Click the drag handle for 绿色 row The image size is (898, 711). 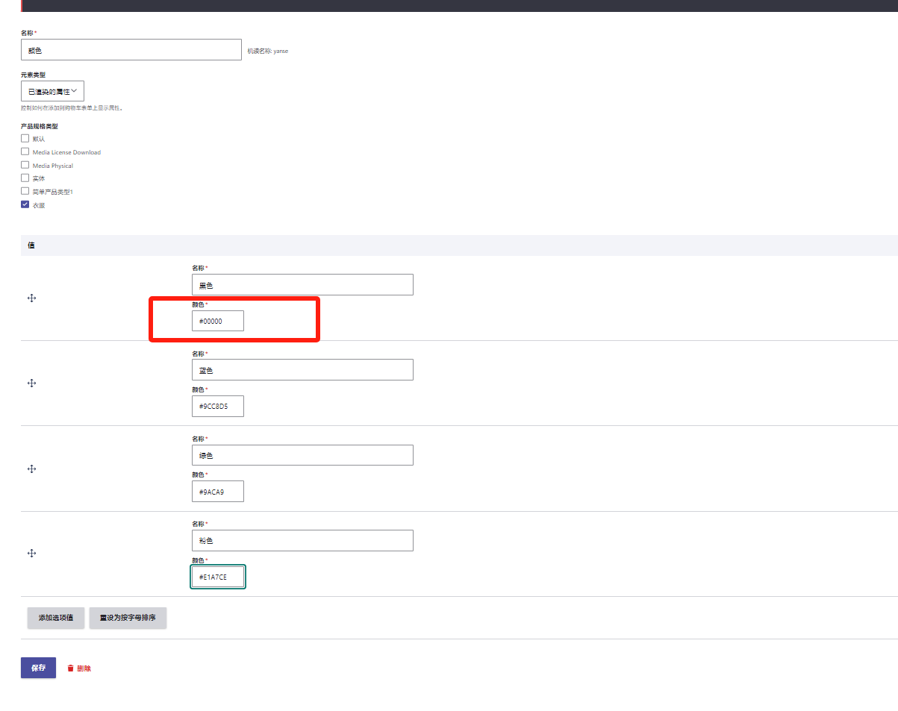[32, 469]
